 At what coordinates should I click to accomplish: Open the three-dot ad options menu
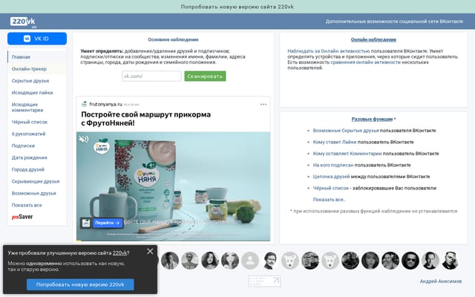[263, 104]
